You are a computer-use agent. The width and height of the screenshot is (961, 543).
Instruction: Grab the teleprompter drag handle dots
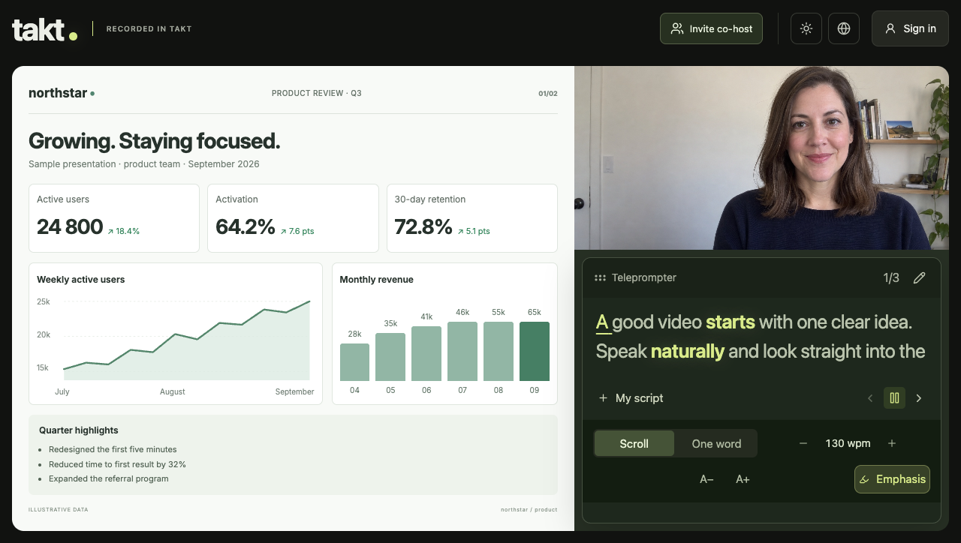[x=600, y=278]
